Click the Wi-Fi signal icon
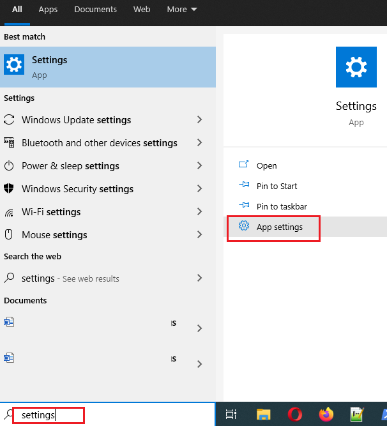Image resolution: width=387 pixels, height=426 pixels. pos(9,213)
